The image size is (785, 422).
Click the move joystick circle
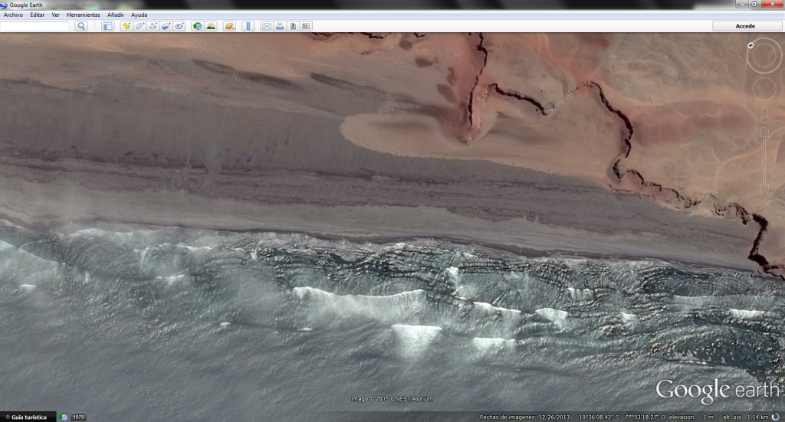pos(764,89)
